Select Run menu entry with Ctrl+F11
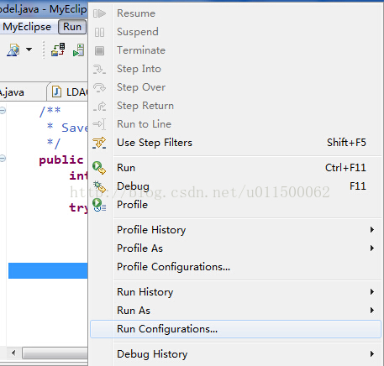The image size is (384, 366). point(235,168)
